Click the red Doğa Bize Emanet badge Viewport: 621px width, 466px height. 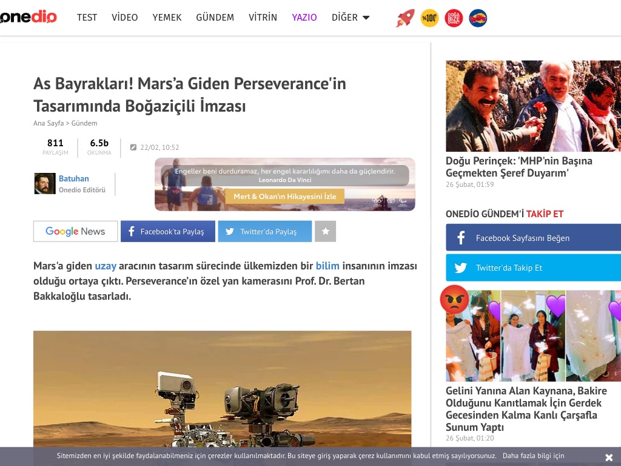[454, 18]
